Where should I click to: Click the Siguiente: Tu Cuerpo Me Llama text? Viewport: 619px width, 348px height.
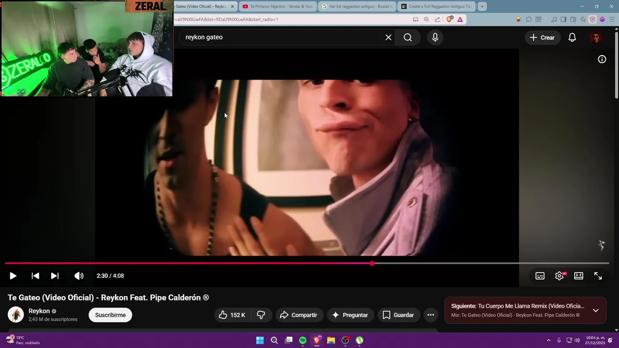(x=517, y=306)
